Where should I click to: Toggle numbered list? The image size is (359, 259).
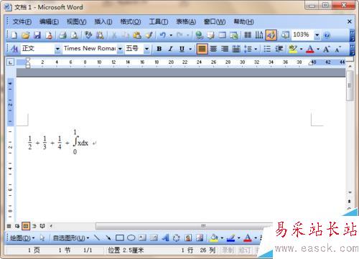tap(267, 49)
